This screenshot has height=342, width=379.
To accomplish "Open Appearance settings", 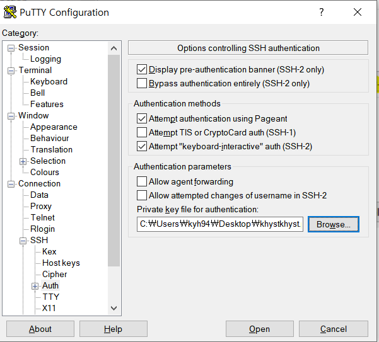I will point(54,127).
